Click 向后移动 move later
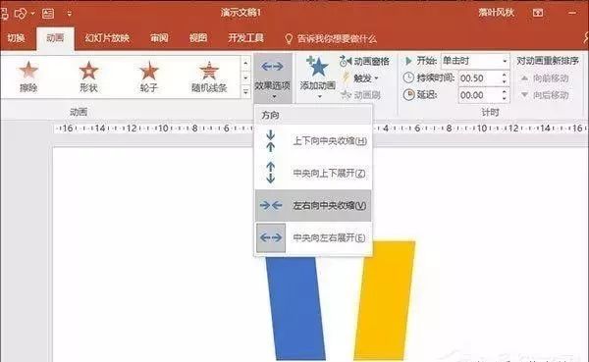The height and width of the screenshot is (362, 589). click(x=545, y=95)
